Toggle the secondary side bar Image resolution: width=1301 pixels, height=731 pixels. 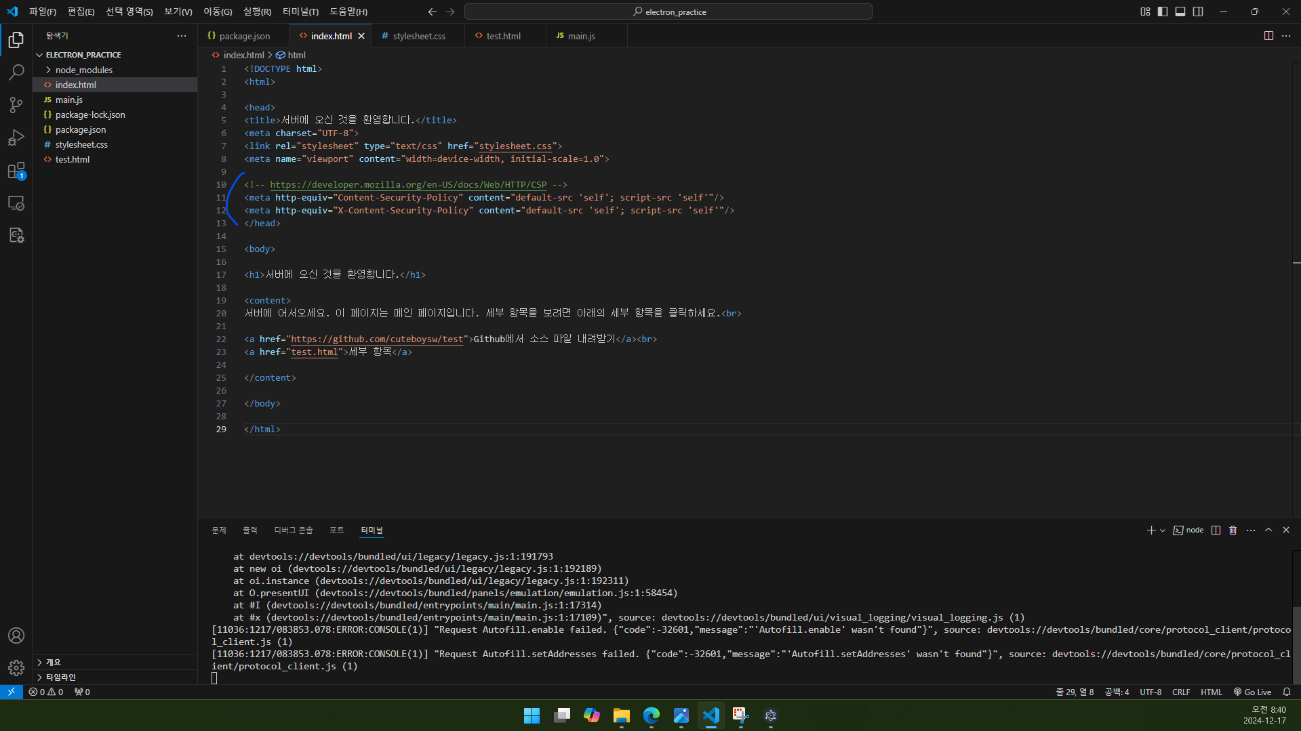pos(1198,12)
